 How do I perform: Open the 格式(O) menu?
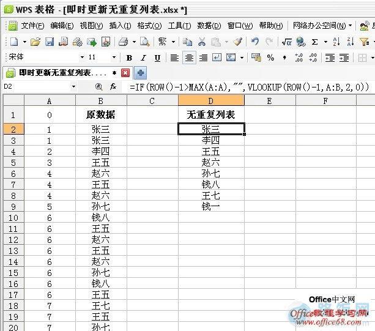pos(149,25)
